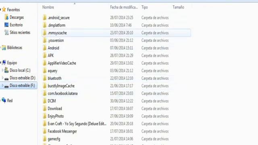Click the Red network icon

pos(4,100)
